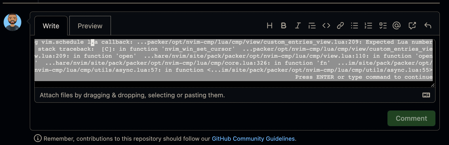
Task: Insert a quote block
Action: coord(312,26)
